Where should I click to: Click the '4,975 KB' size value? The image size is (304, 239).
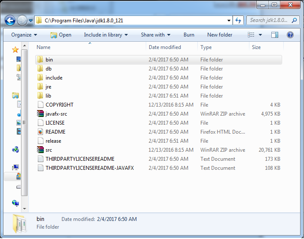[270, 114]
